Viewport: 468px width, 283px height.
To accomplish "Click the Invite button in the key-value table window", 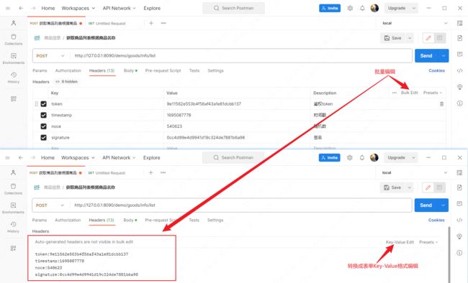I will coord(330,9).
